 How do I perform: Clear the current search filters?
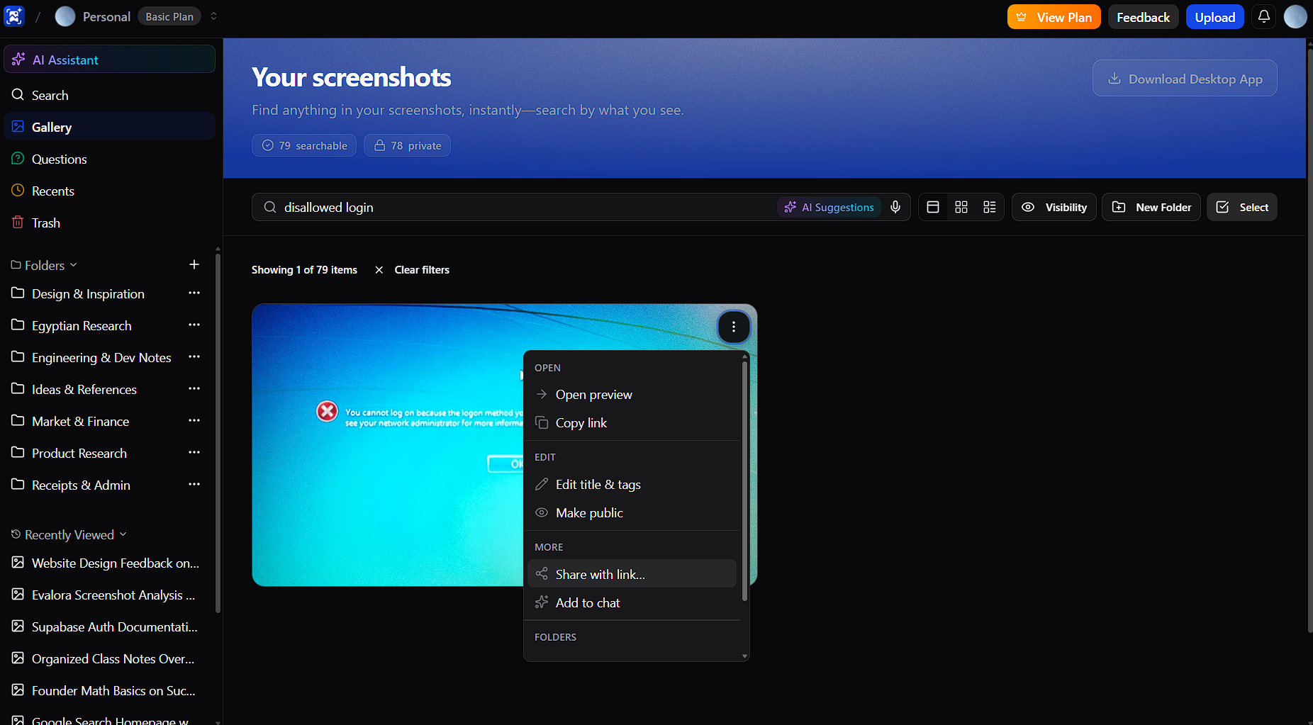pos(421,269)
